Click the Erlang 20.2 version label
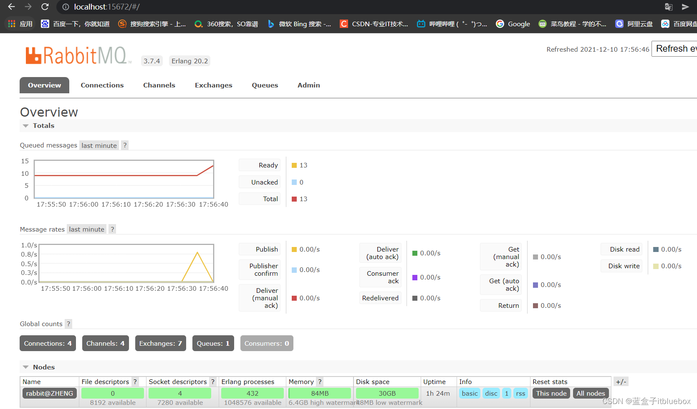This screenshot has height=409, width=697. coord(189,61)
